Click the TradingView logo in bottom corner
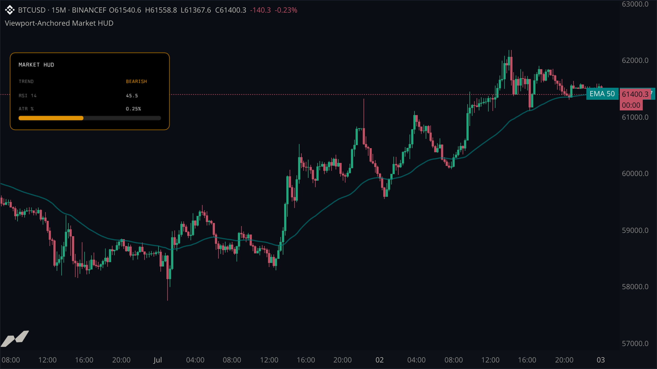 tap(15, 339)
